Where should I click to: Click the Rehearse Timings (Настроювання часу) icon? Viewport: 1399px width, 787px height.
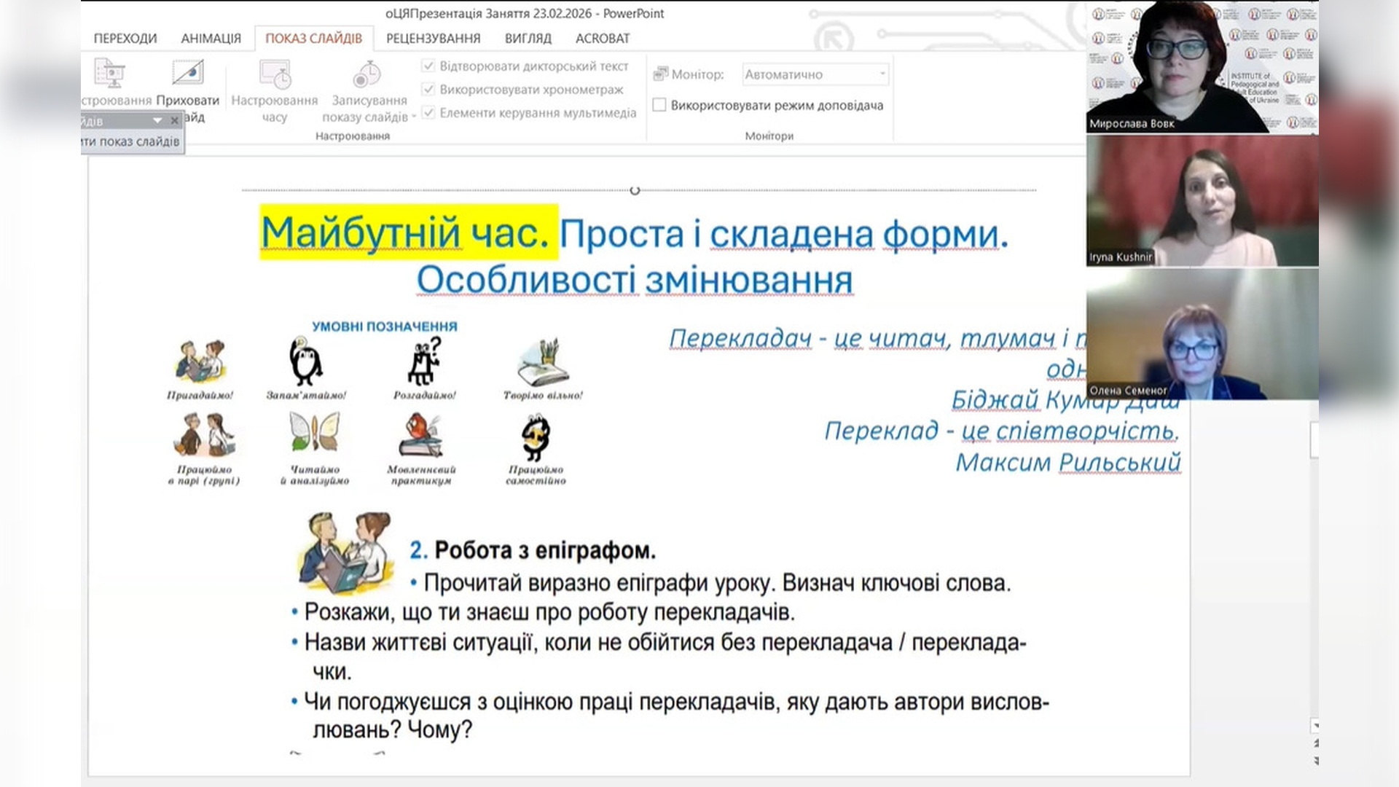(x=275, y=74)
